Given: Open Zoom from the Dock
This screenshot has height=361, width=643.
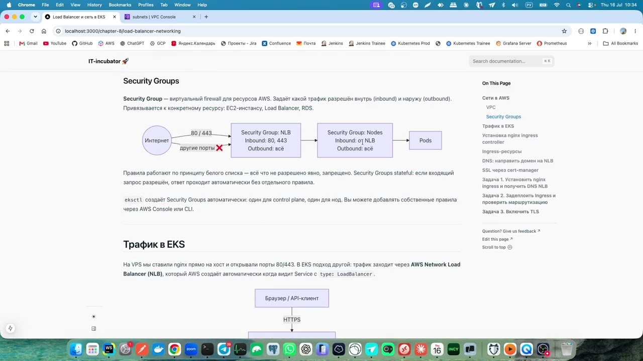Looking at the screenshot, I should (191, 349).
